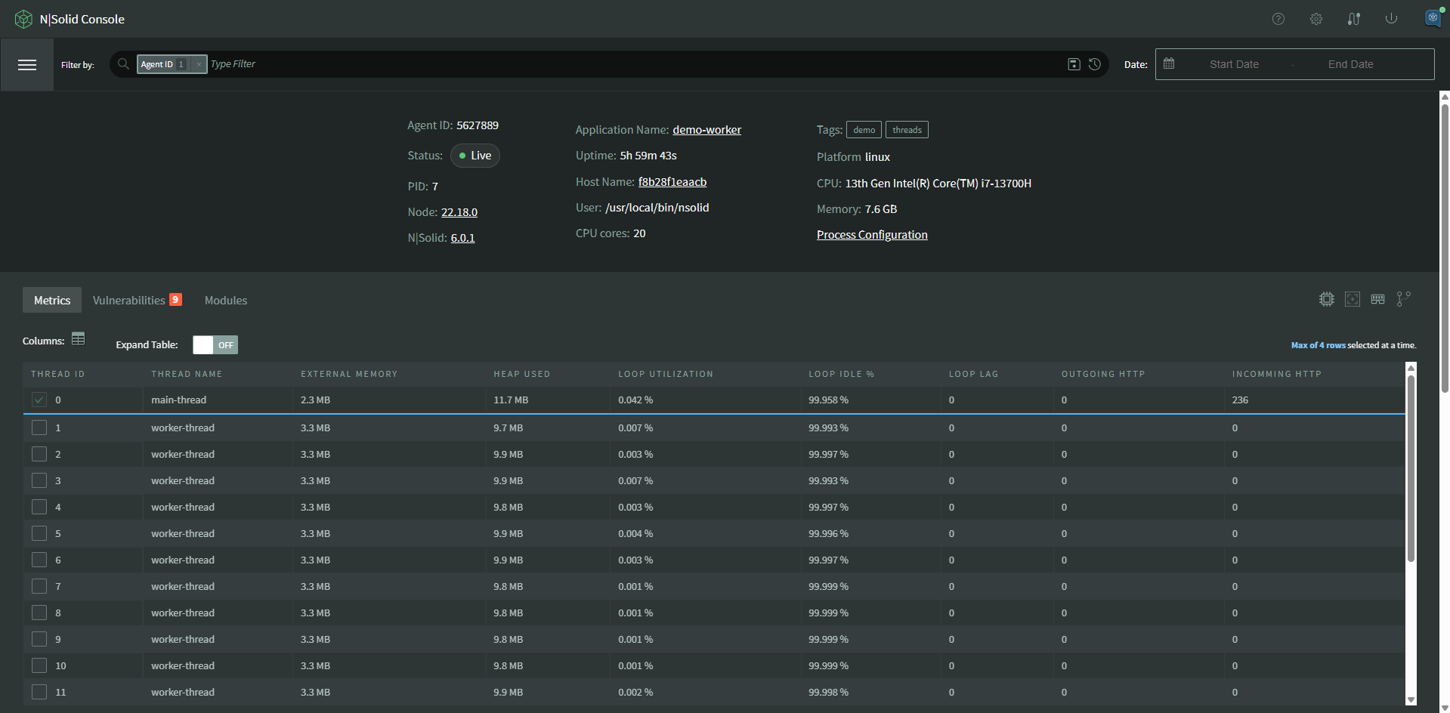Save the current filter using the save icon
Viewport: 1450px width, 713px height.
point(1074,64)
